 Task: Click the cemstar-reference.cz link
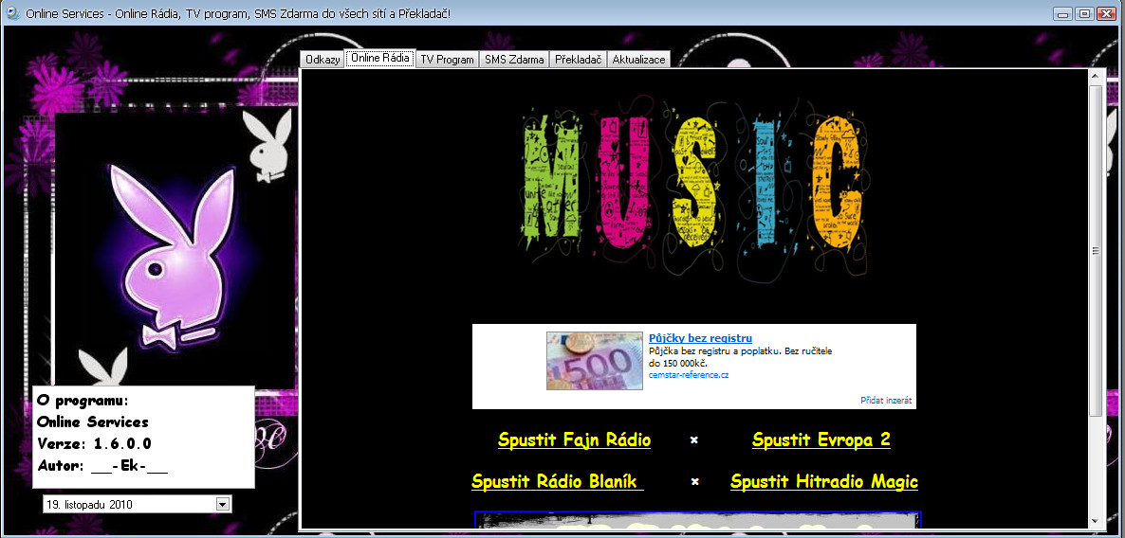[x=689, y=375]
